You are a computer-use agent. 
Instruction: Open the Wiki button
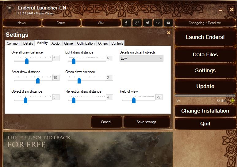pos(101,23)
